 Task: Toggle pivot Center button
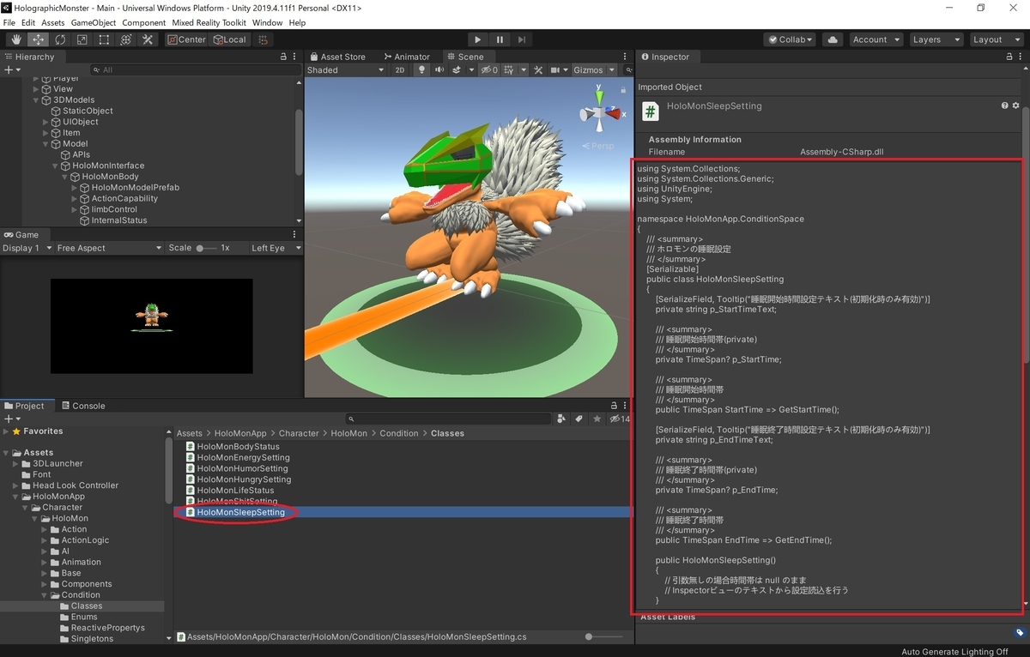click(186, 39)
